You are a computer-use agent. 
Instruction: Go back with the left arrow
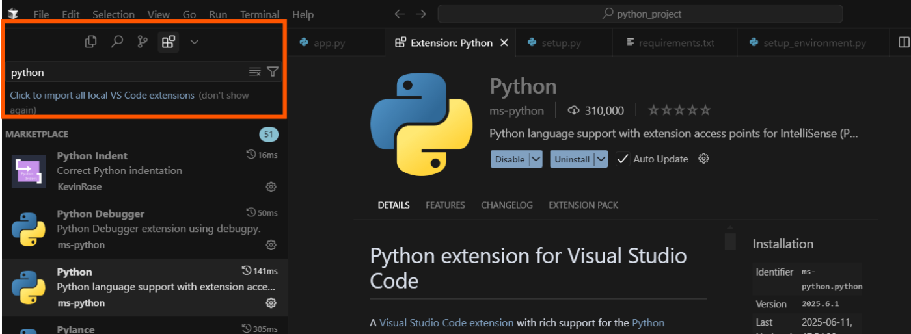pyautogui.click(x=400, y=14)
